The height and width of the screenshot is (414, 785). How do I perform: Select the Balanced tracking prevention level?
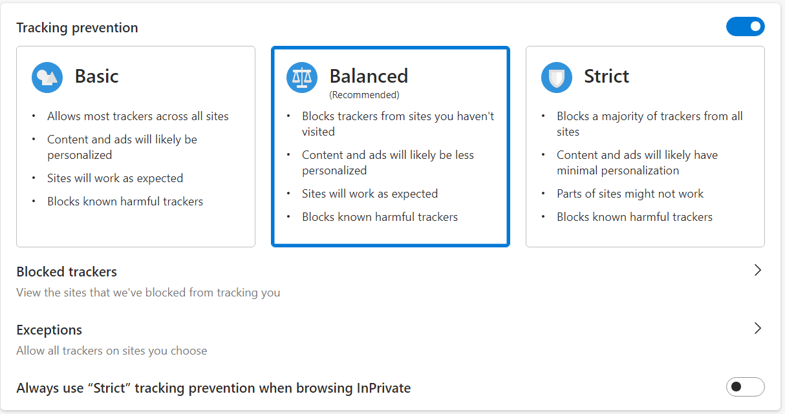point(391,145)
